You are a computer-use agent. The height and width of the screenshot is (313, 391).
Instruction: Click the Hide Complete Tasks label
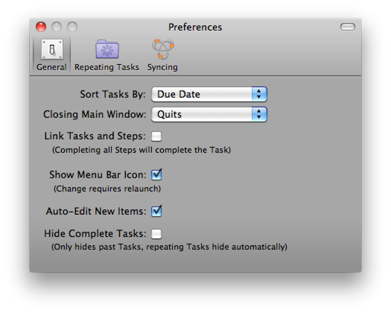tap(95, 234)
